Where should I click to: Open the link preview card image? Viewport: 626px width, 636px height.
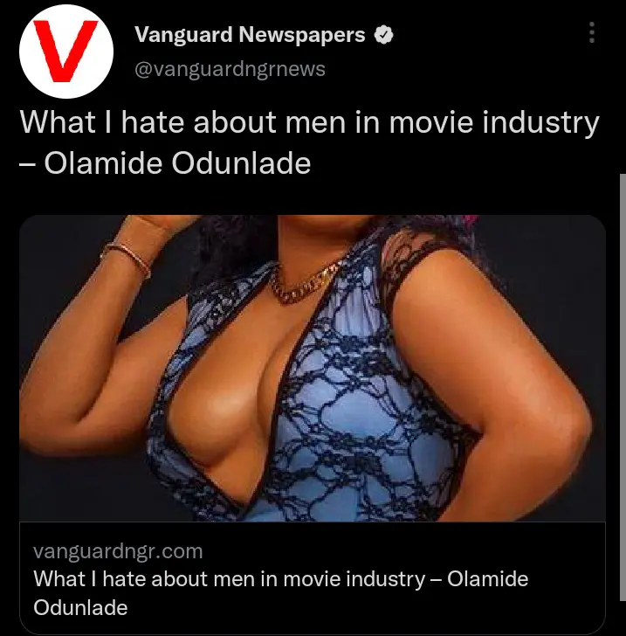click(313, 368)
